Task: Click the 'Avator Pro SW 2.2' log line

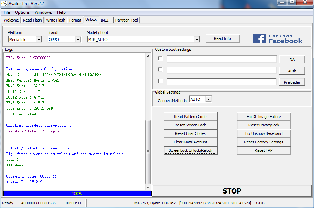Action: coord(24,182)
